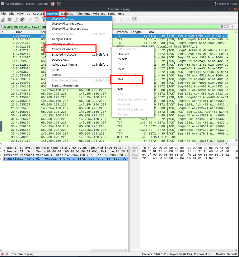Select IPv4 in Conversation Filter submenu
The image size is (239, 257).
point(121,79)
